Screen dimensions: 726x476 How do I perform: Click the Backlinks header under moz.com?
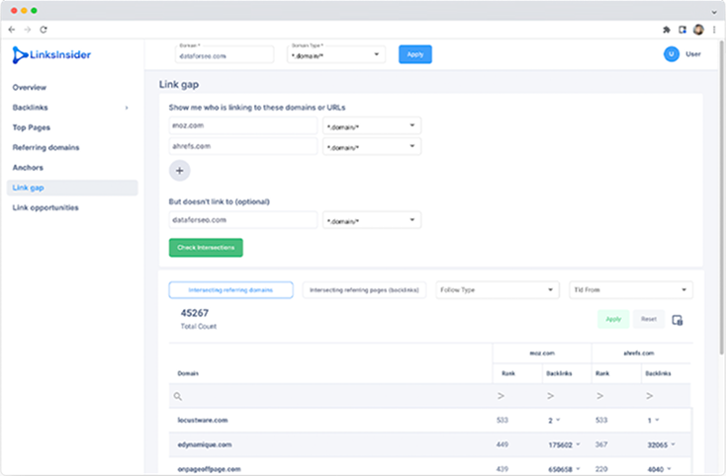coord(559,373)
